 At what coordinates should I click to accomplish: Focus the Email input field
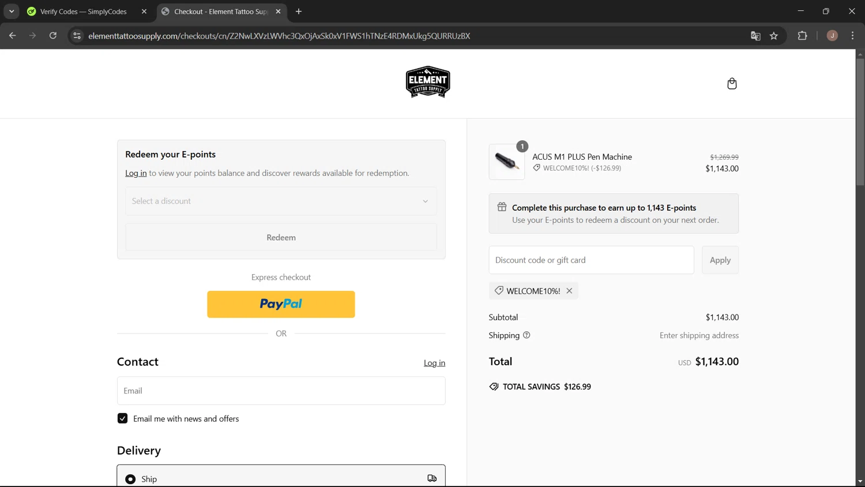(281, 391)
